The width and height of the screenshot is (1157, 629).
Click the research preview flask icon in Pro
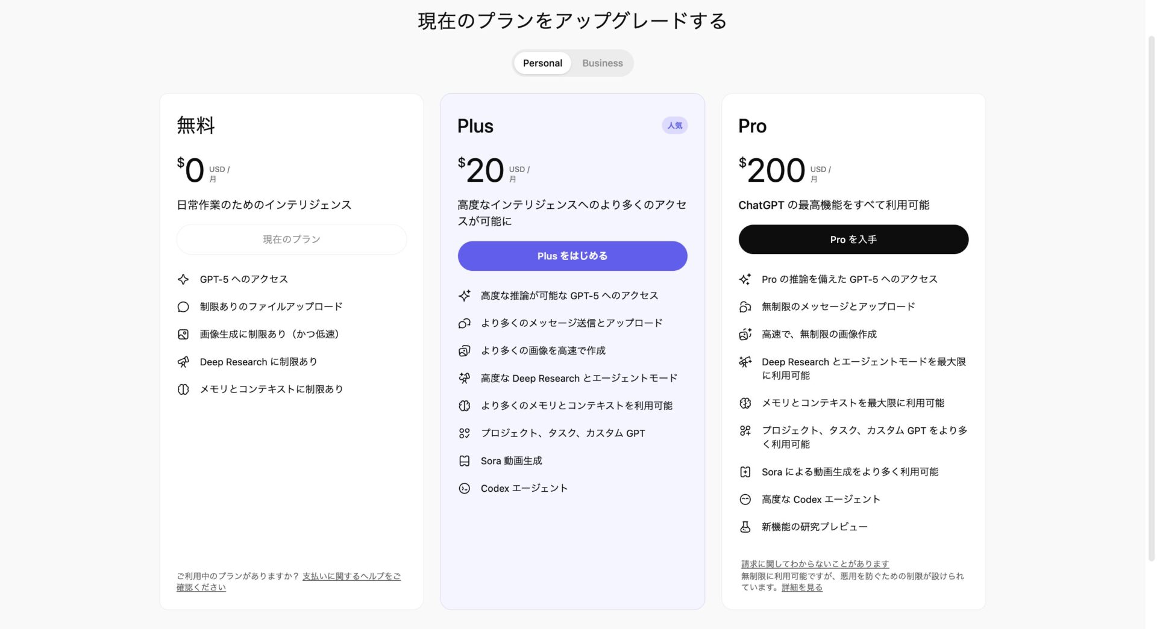click(745, 527)
